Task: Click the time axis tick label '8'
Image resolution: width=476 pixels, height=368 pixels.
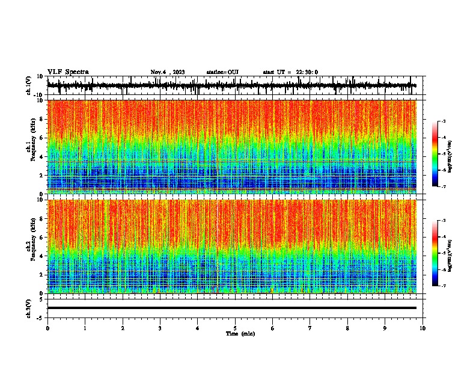Action: pos(347,328)
